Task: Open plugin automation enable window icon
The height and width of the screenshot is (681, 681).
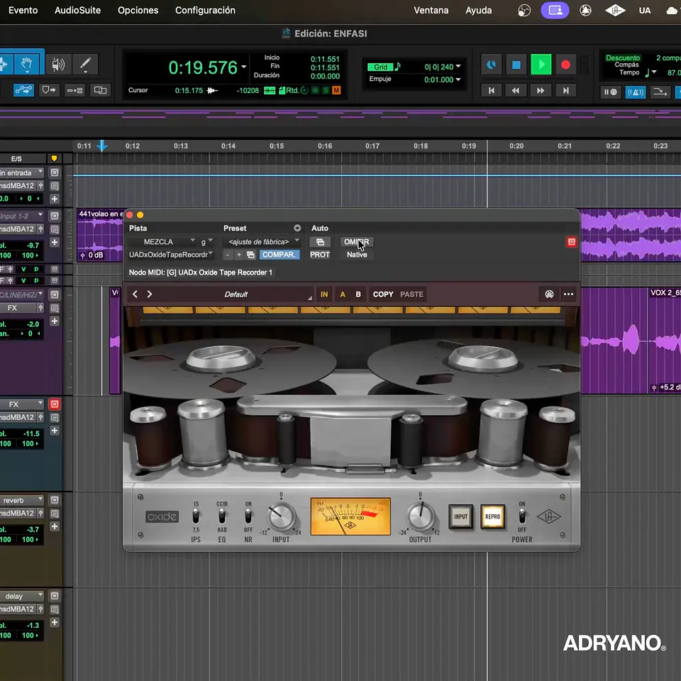Action: [320, 241]
